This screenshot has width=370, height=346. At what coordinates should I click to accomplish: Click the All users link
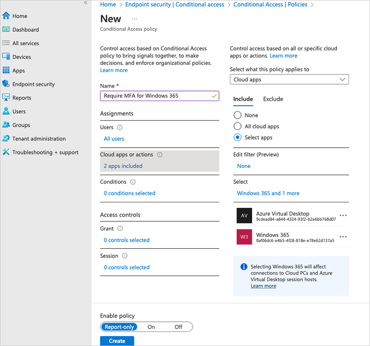(x=114, y=139)
